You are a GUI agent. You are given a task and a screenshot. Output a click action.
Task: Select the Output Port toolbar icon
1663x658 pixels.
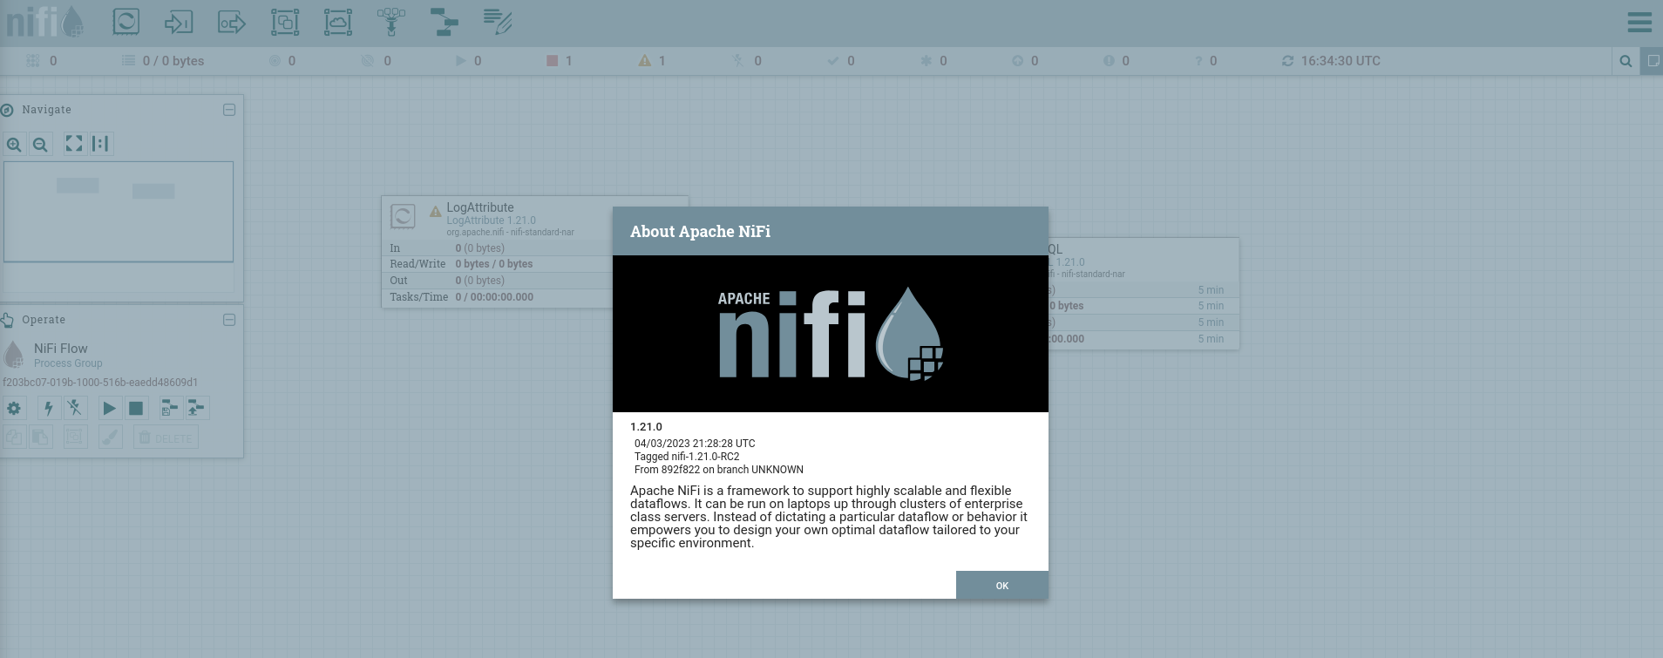pos(232,22)
